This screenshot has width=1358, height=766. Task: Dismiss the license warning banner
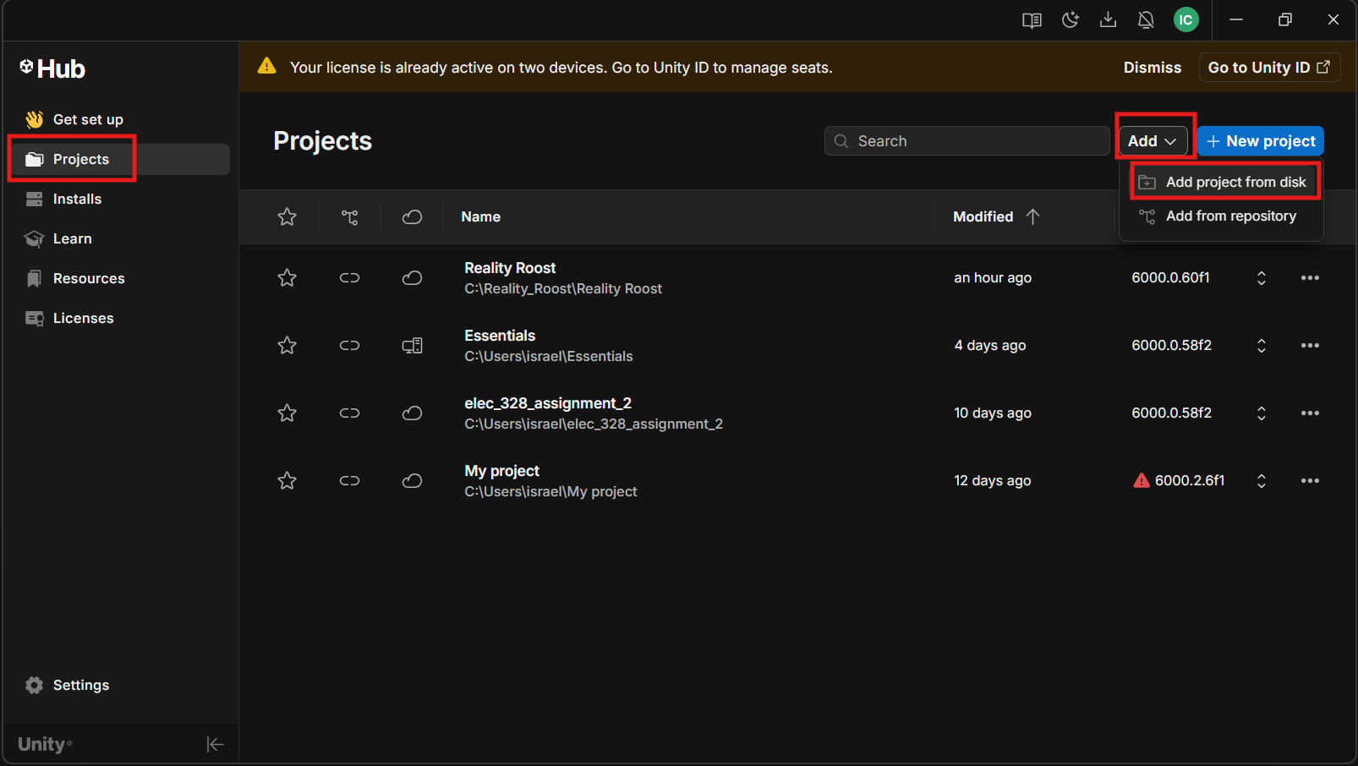coord(1152,68)
